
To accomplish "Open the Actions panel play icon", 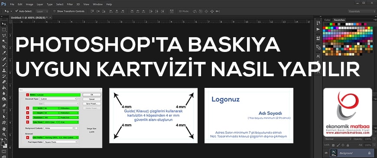I will click(318, 29).
